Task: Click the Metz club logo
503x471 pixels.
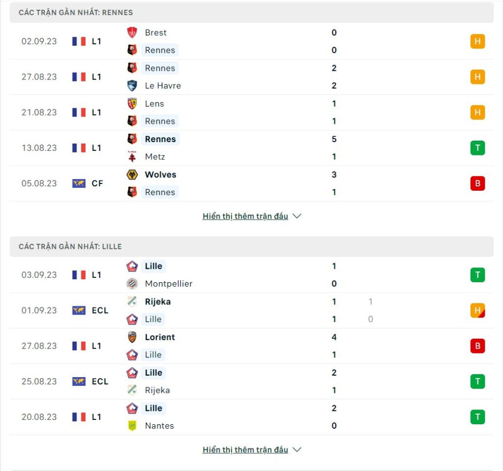Action: click(x=132, y=156)
